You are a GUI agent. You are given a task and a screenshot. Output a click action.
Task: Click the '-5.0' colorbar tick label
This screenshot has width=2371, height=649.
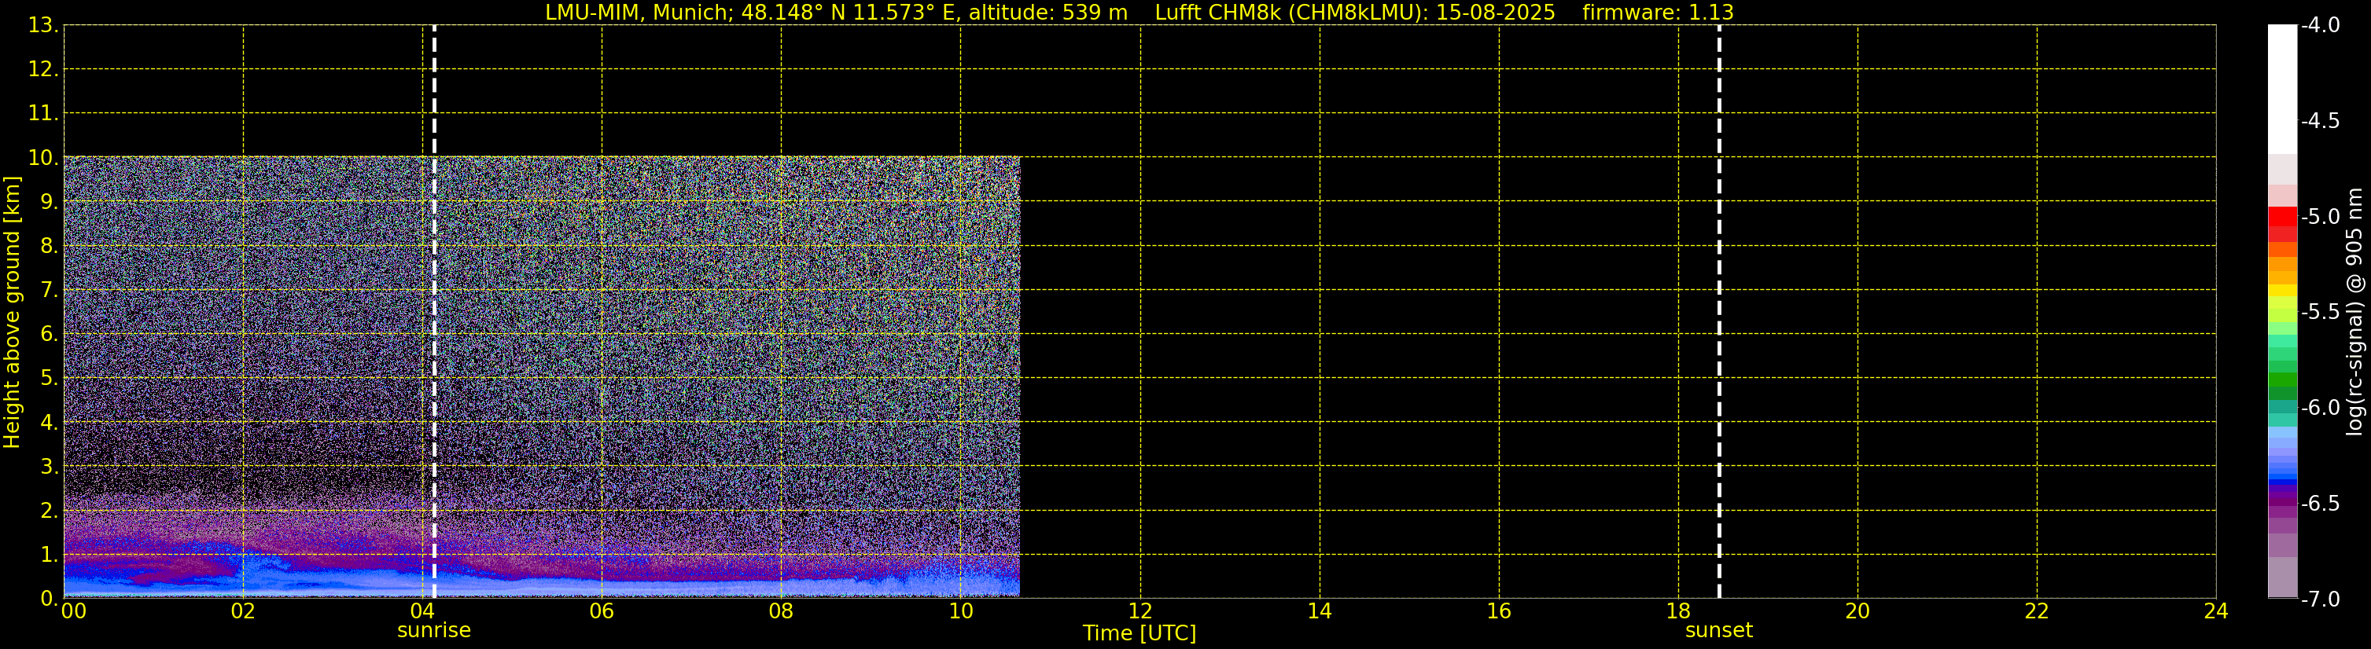click(x=2319, y=217)
